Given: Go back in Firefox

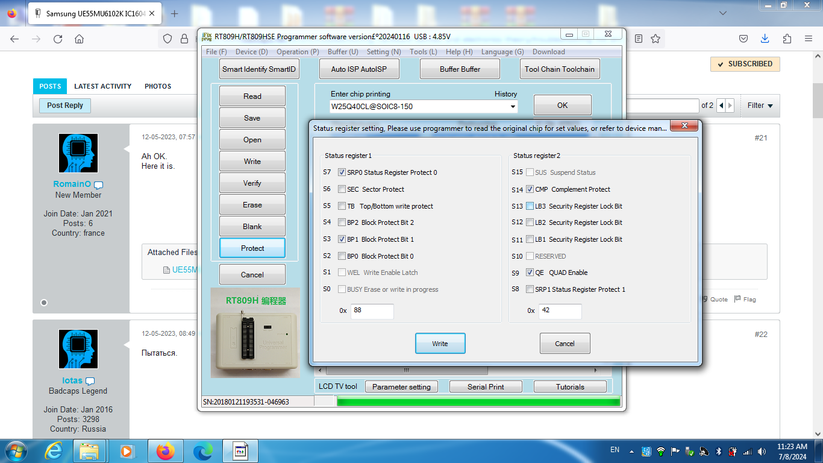Looking at the screenshot, I should [x=14, y=39].
